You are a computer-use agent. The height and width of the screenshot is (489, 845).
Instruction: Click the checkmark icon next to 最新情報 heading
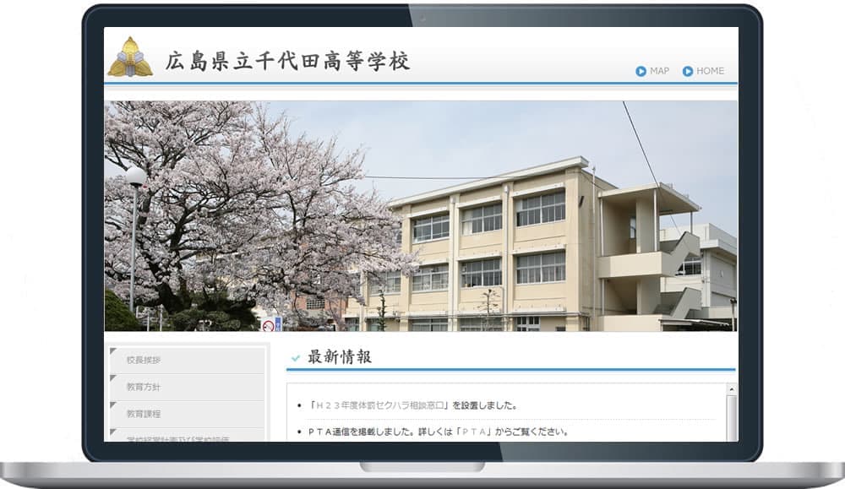tap(295, 357)
